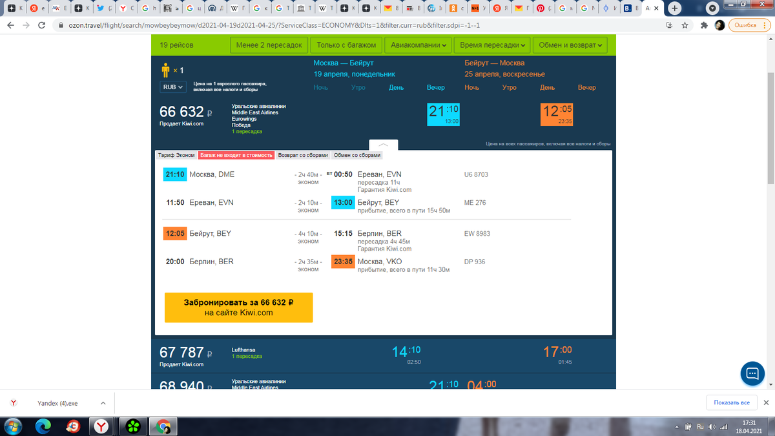Screen dimensions: 775x436
Task: Select День departure time for Москва — Бейрут
Action: point(396,87)
